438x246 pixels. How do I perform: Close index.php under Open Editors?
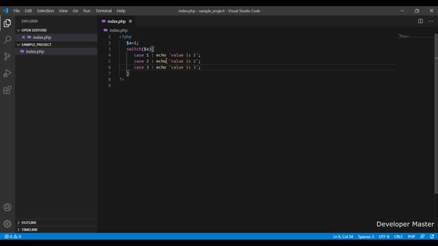coord(23,38)
